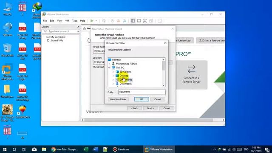Select the Downloads folder
The width and height of the screenshot is (272, 153).
pyautogui.click(x=125, y=84)
